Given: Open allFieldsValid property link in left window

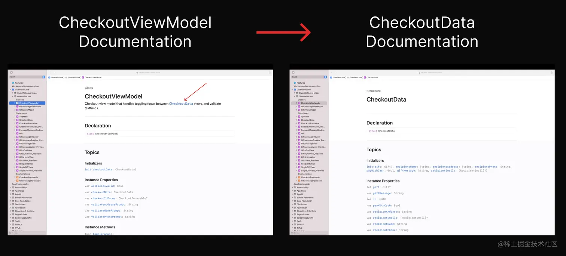Looking at the screenshot, I should pos(102,186).
